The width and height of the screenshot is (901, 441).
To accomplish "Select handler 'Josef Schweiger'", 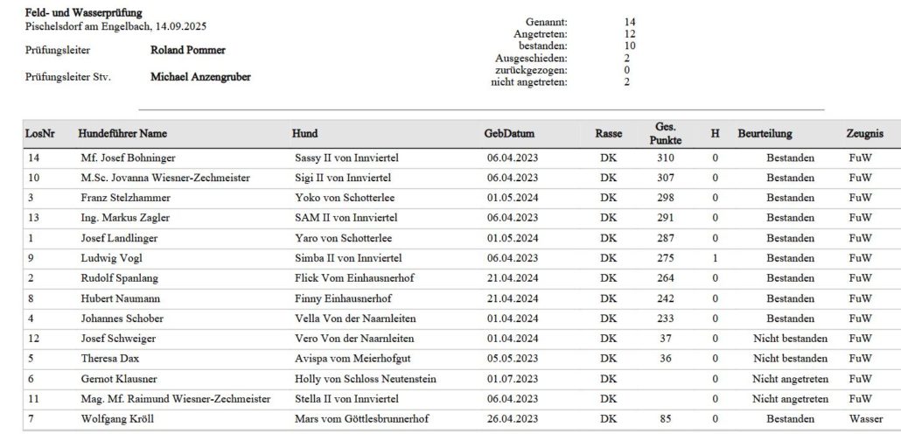I will click(x=118, y=339).
